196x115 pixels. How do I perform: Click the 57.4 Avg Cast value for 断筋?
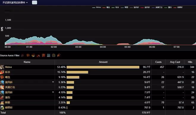pyautogui.click(x=181, y=103)
